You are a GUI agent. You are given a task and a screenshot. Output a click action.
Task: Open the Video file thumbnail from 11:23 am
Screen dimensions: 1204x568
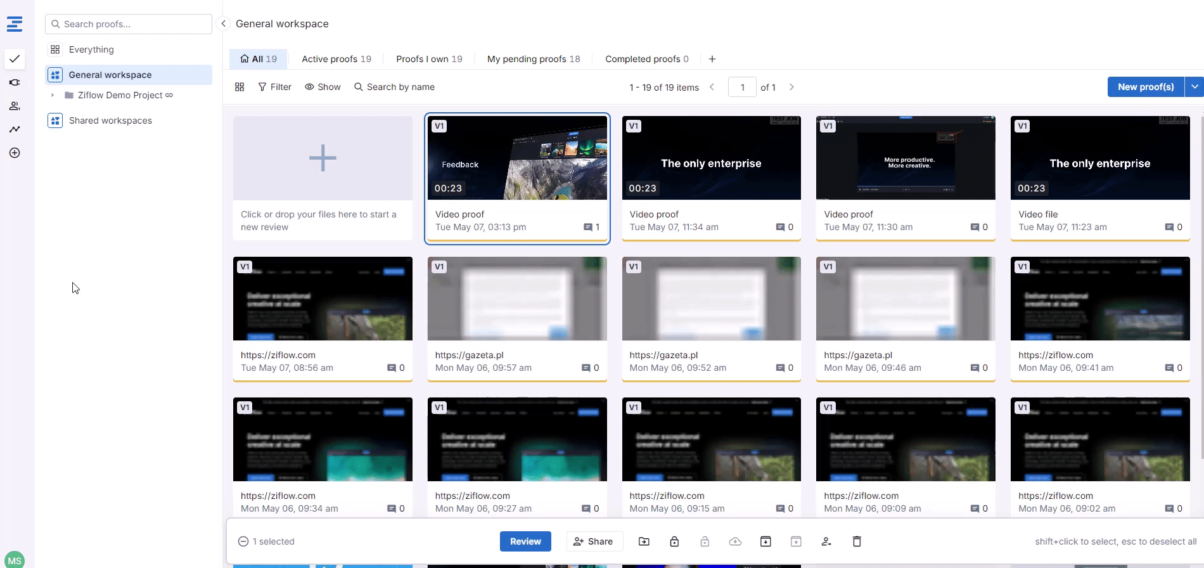tap(1099, 158)
